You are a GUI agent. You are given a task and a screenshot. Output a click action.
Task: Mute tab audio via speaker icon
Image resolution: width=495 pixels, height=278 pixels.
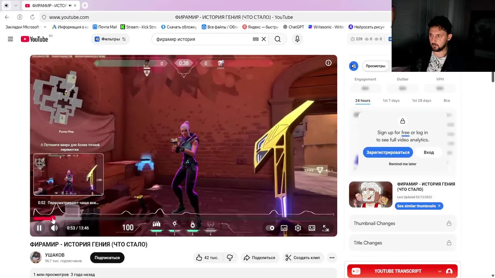click(x=70, y=5)
